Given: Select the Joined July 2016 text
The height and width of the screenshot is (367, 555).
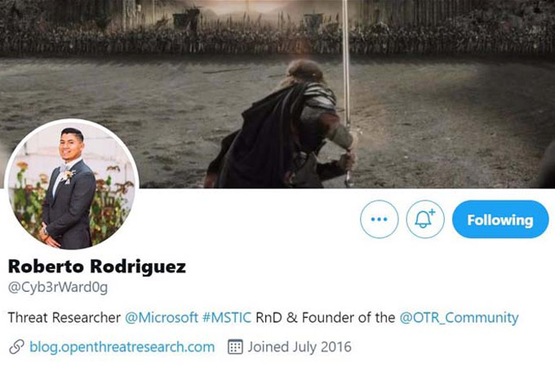Looking at the screenshot, I should coord(300,347).
